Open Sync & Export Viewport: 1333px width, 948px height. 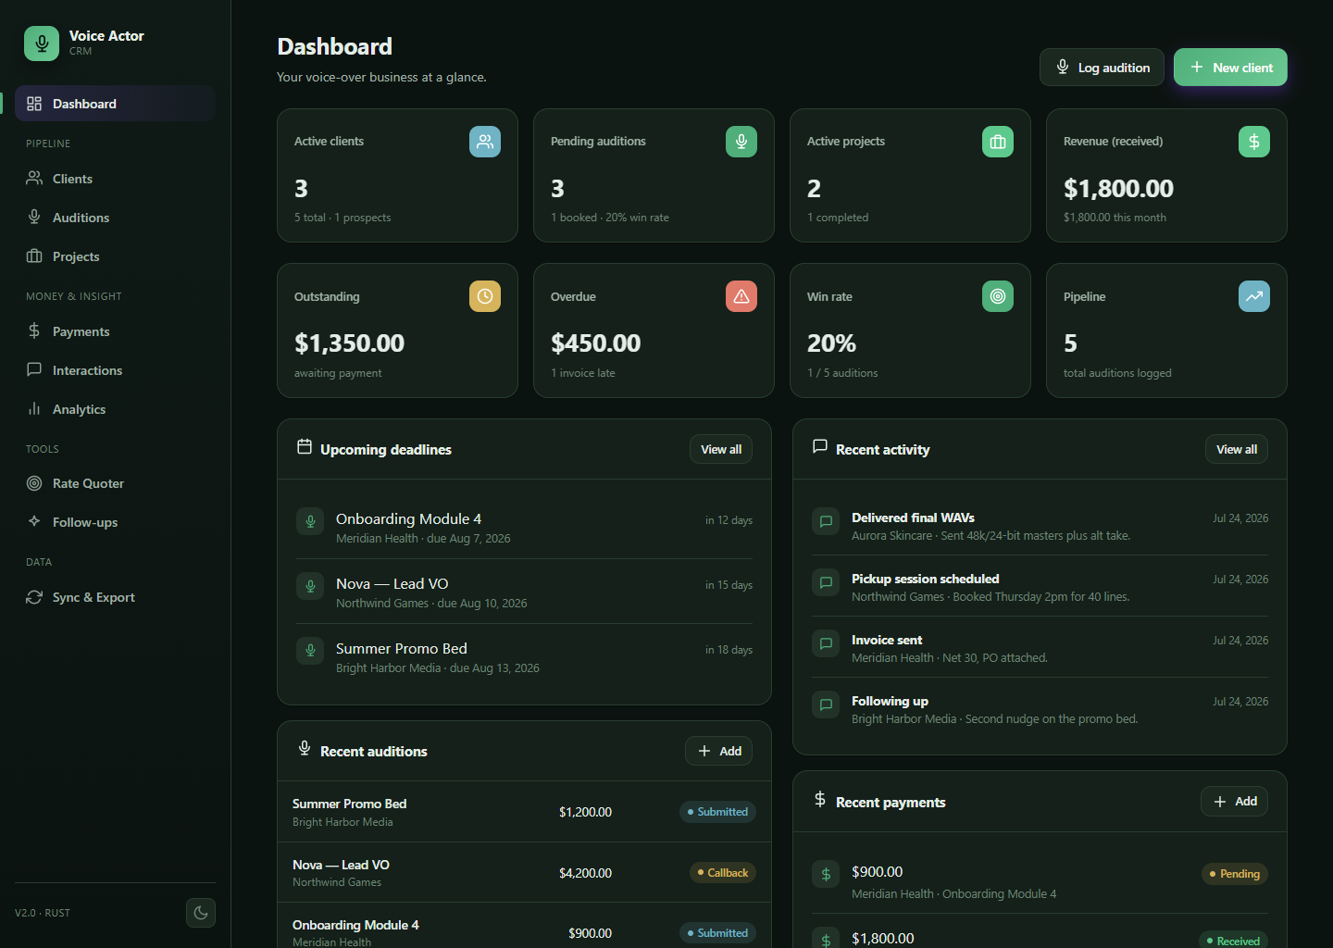115,597
